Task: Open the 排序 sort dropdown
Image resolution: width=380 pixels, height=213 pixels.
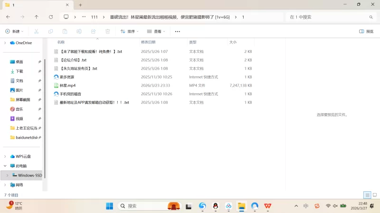Action: click(x=129, y=31)
